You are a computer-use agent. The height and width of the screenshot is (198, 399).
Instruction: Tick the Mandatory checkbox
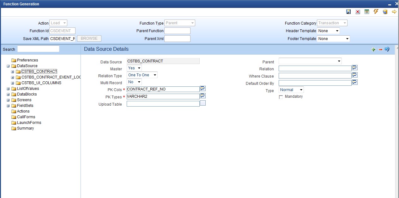[281, 97]
